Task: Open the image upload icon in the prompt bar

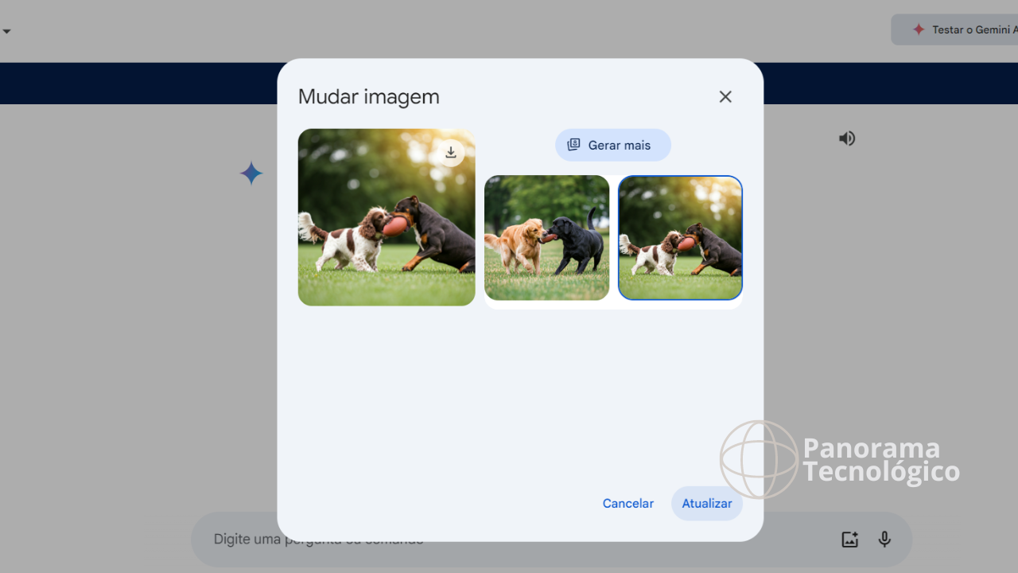Action: 849,539
